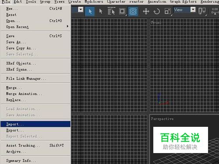Click the highlighted Select and Link arrow icon
Screen dimensions: 219x164
90,11
